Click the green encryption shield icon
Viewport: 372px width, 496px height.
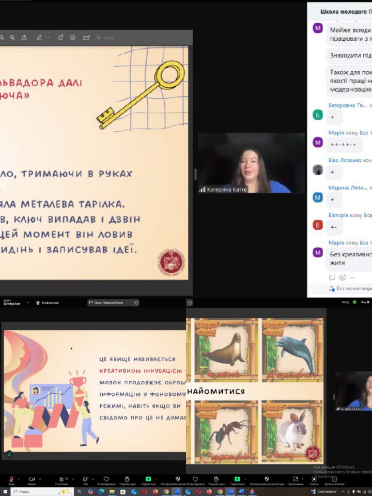[x=355, y=302]
